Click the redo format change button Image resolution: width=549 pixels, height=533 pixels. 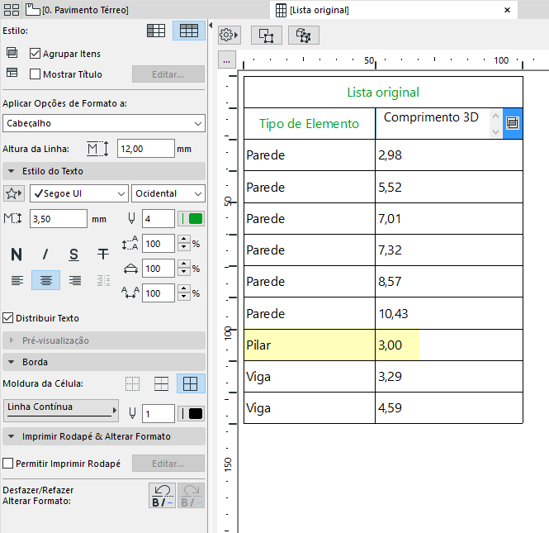(192, 496)
